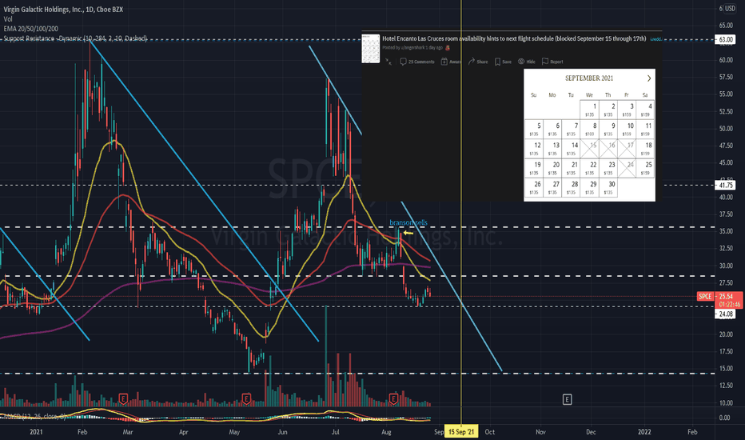
Task: Open the 25 Comments link
Action: click(417, 62)
